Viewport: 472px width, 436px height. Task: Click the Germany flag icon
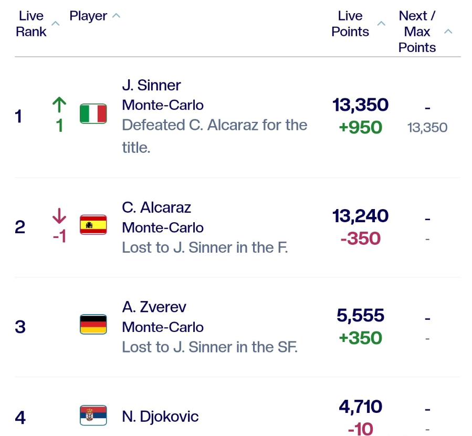click(93, 325)
